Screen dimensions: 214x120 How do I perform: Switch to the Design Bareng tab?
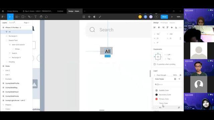12,11
